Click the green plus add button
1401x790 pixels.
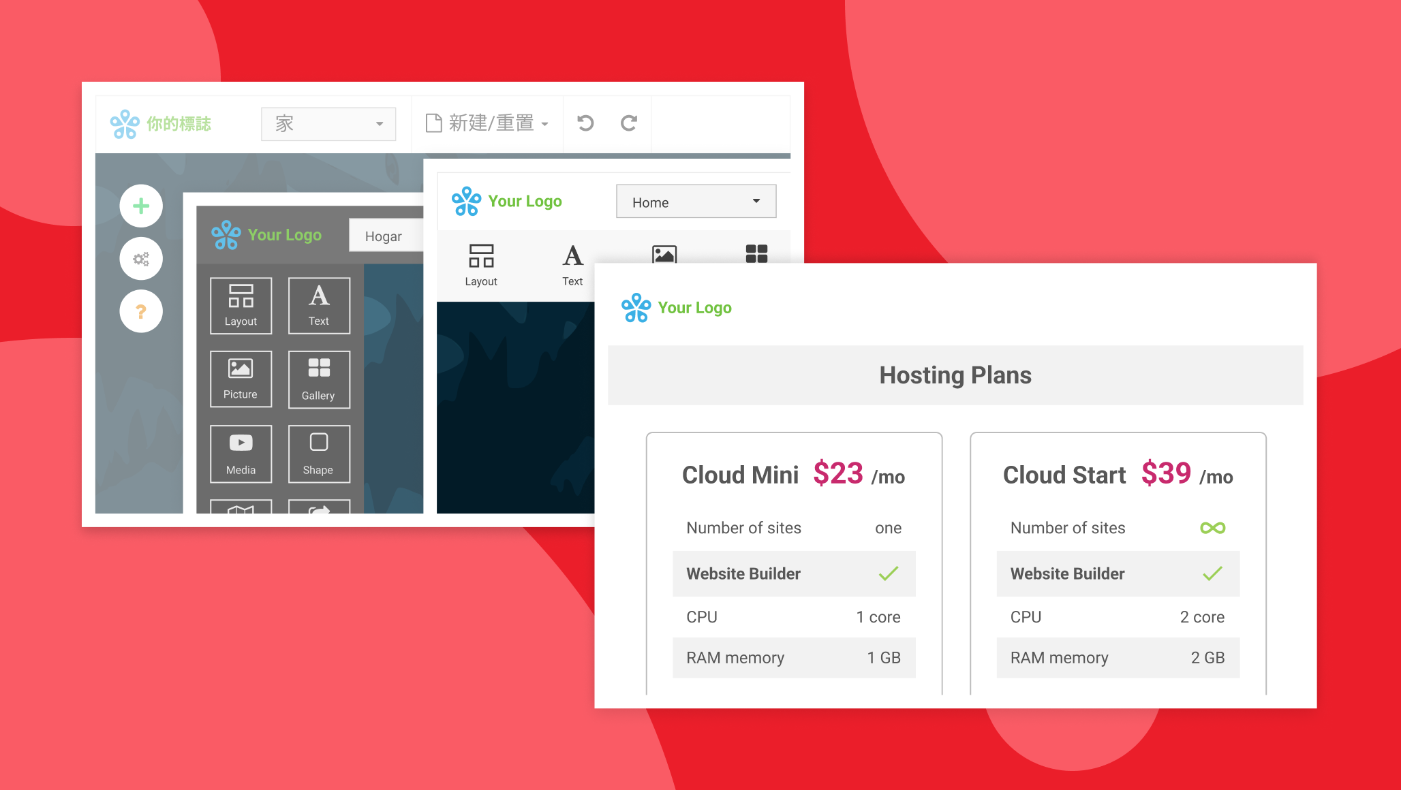(141, 206)
